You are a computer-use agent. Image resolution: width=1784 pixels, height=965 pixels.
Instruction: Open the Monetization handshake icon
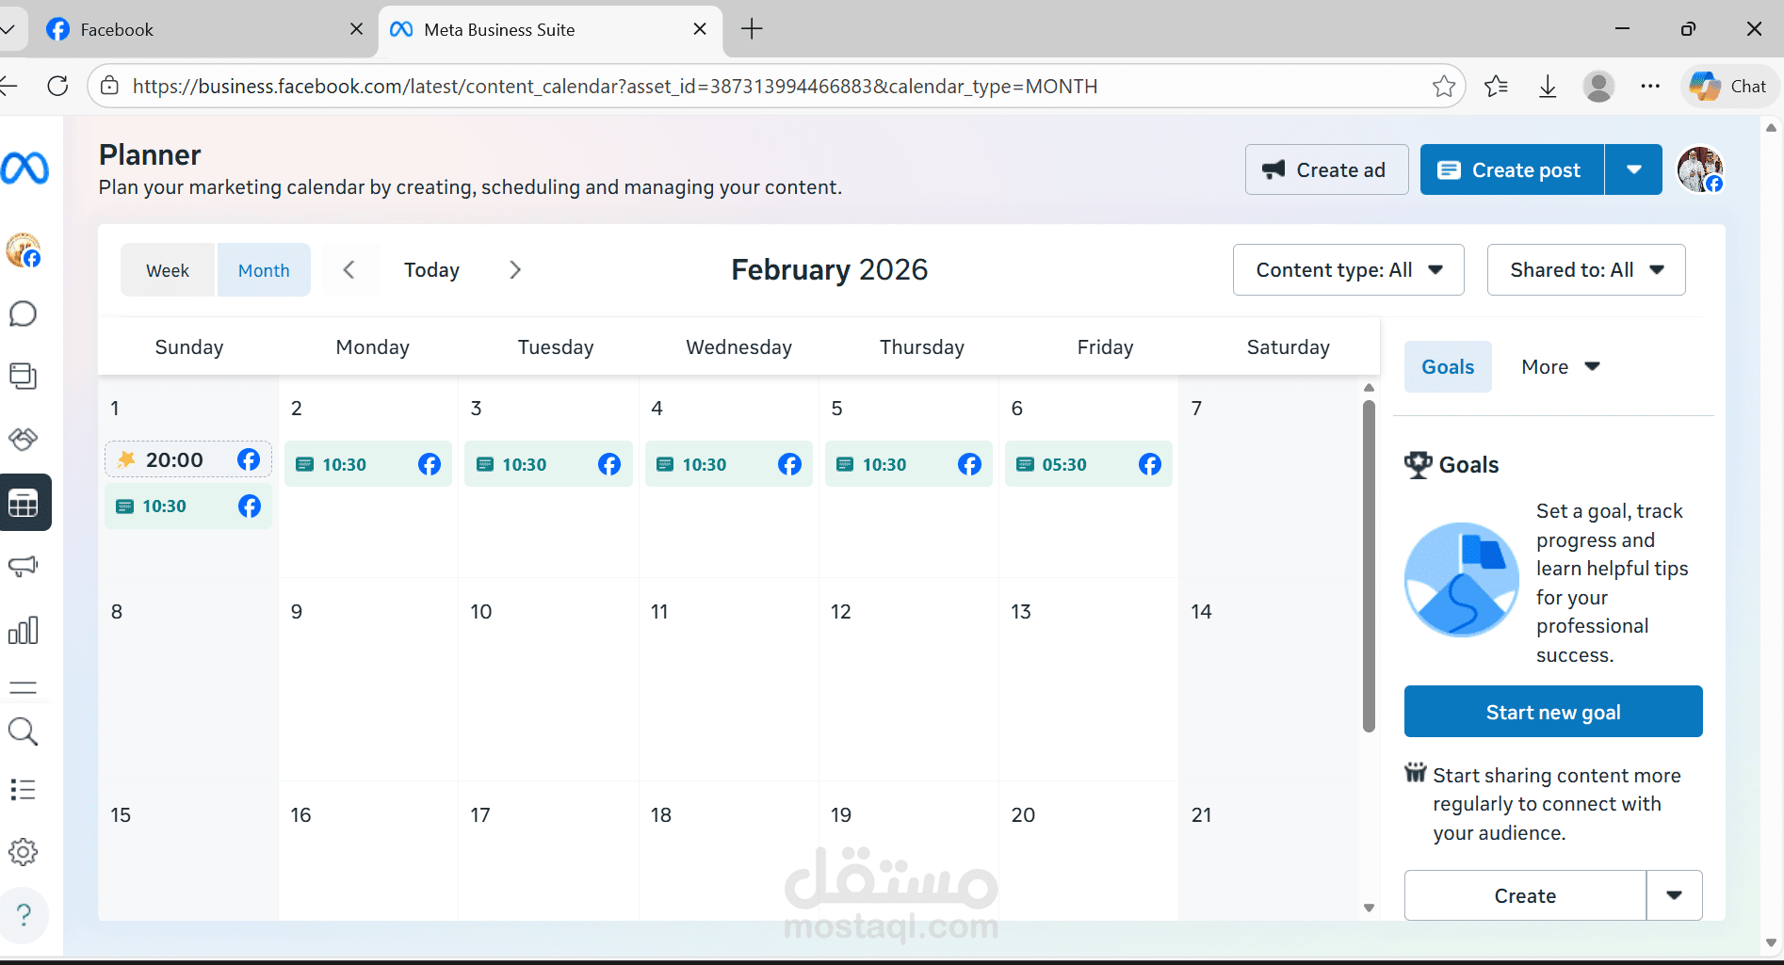tap(24, 438)
